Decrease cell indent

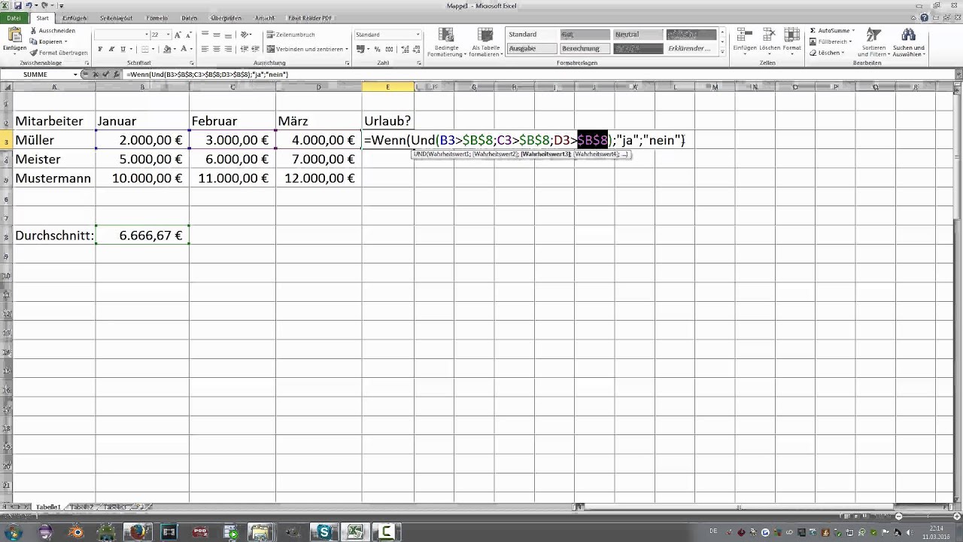click(244, 49)
